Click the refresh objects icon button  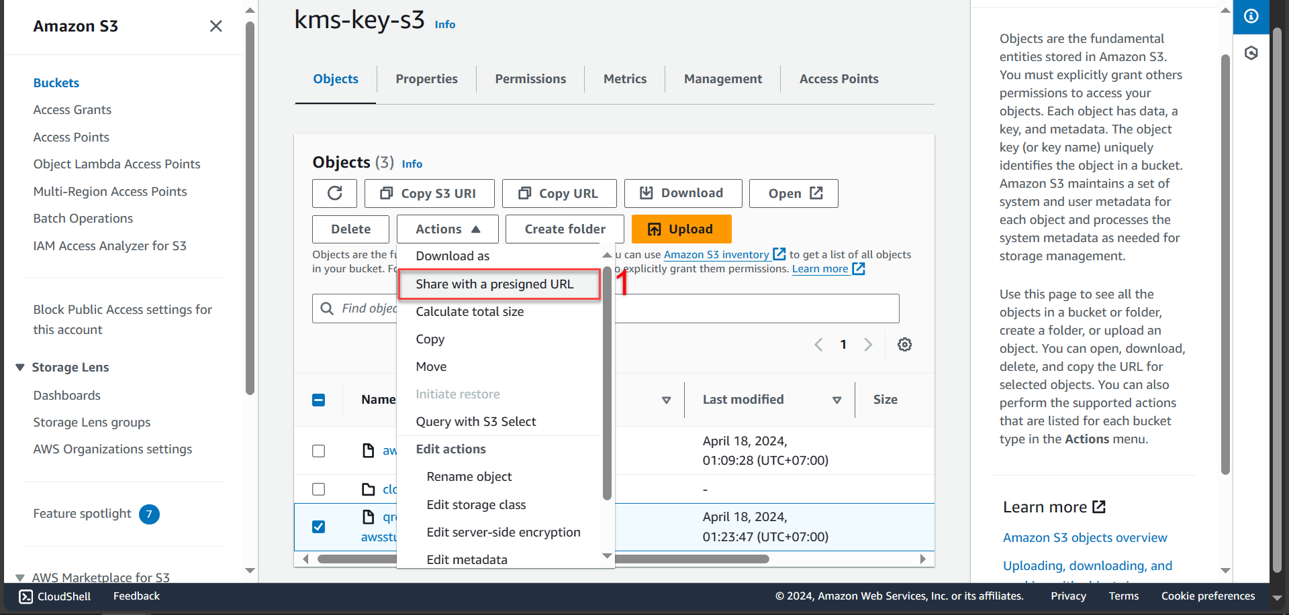pyautogui.click(x=334, y=193)
